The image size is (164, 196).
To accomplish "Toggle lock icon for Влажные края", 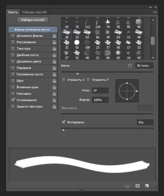I will click(x=55, y=87).
